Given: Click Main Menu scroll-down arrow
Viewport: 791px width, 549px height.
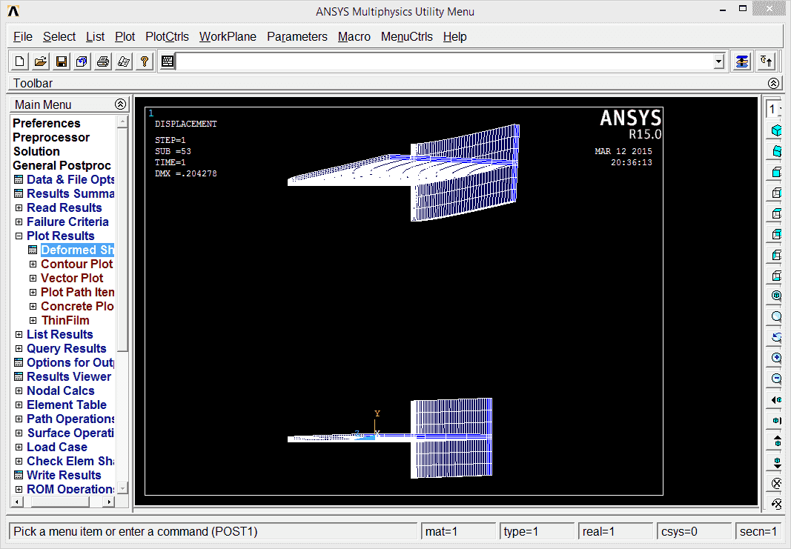Looking at the screenshot, I should point(122,488).
